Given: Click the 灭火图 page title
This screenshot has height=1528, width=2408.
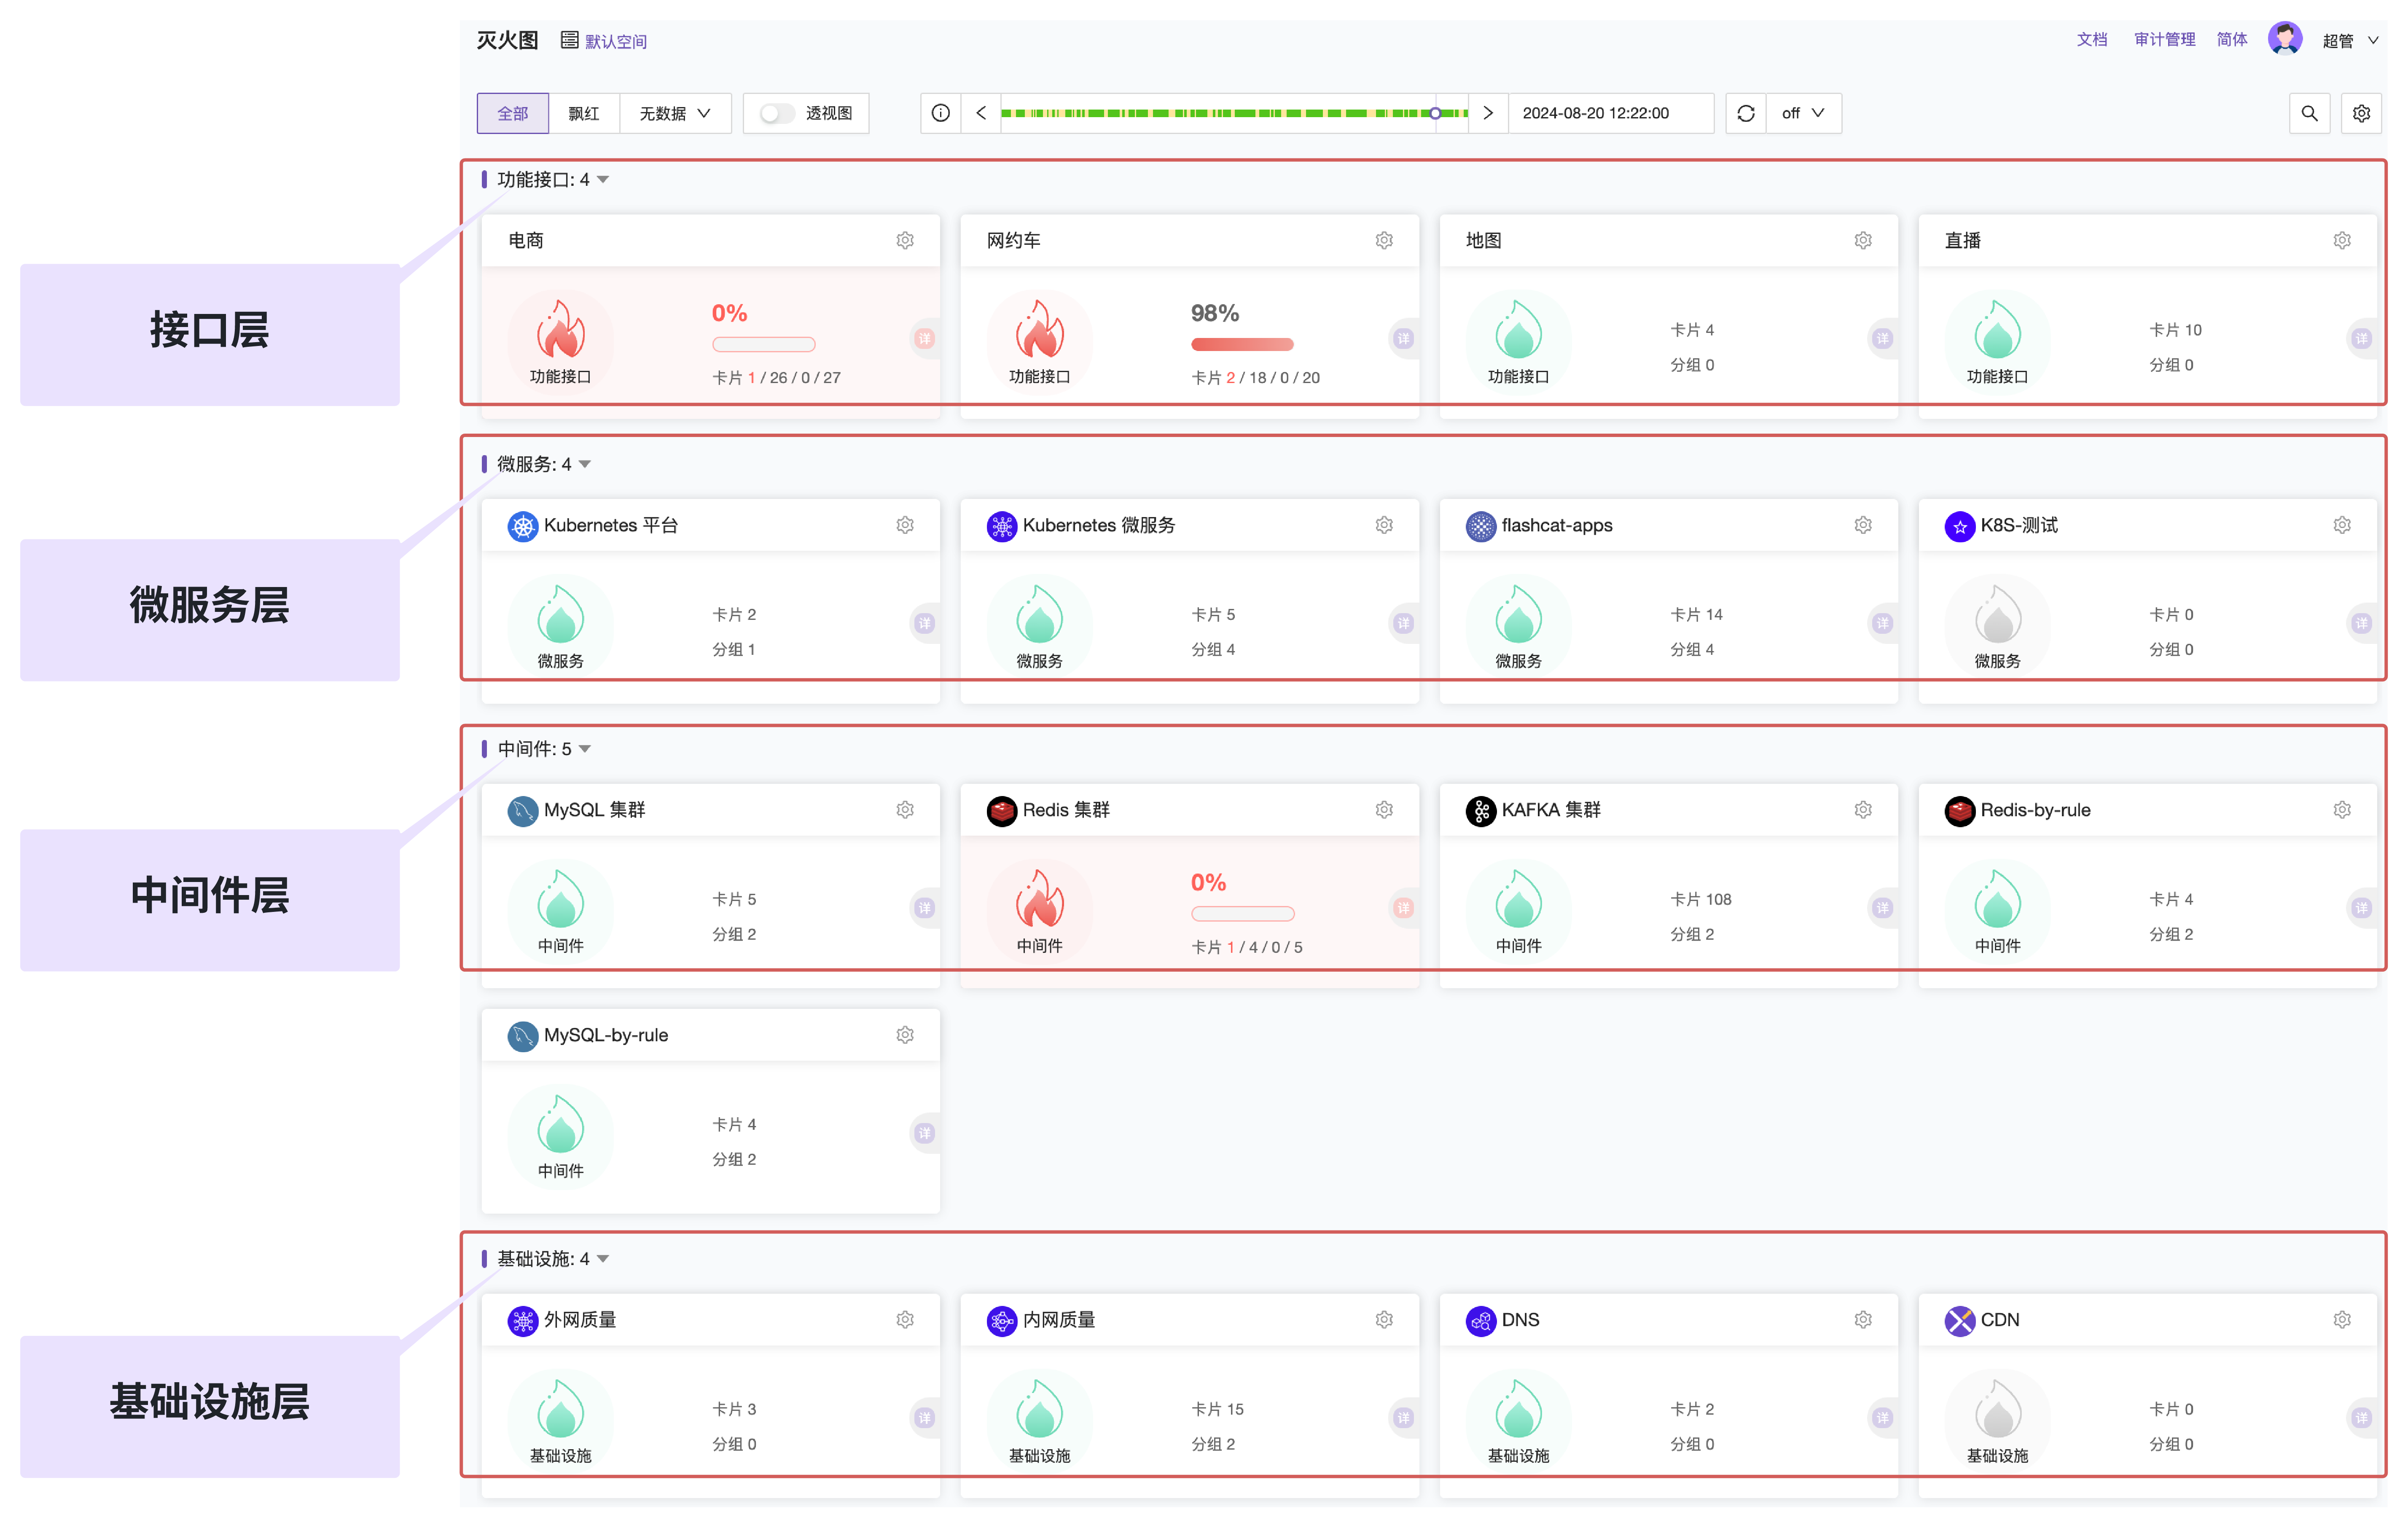Looking at the screenshot, I should [507, 41].
